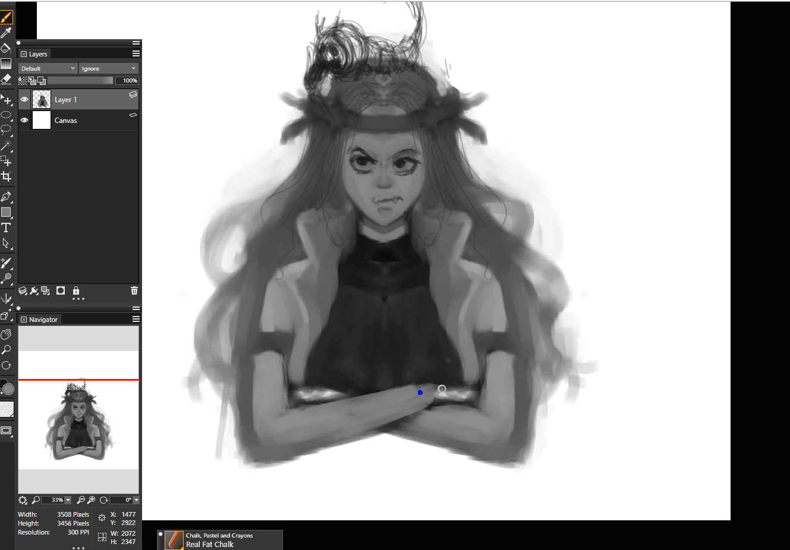Viewport: 790px width, 550px height.
Task: Toggle pick up underlying color
Action: tap(32, 81)
